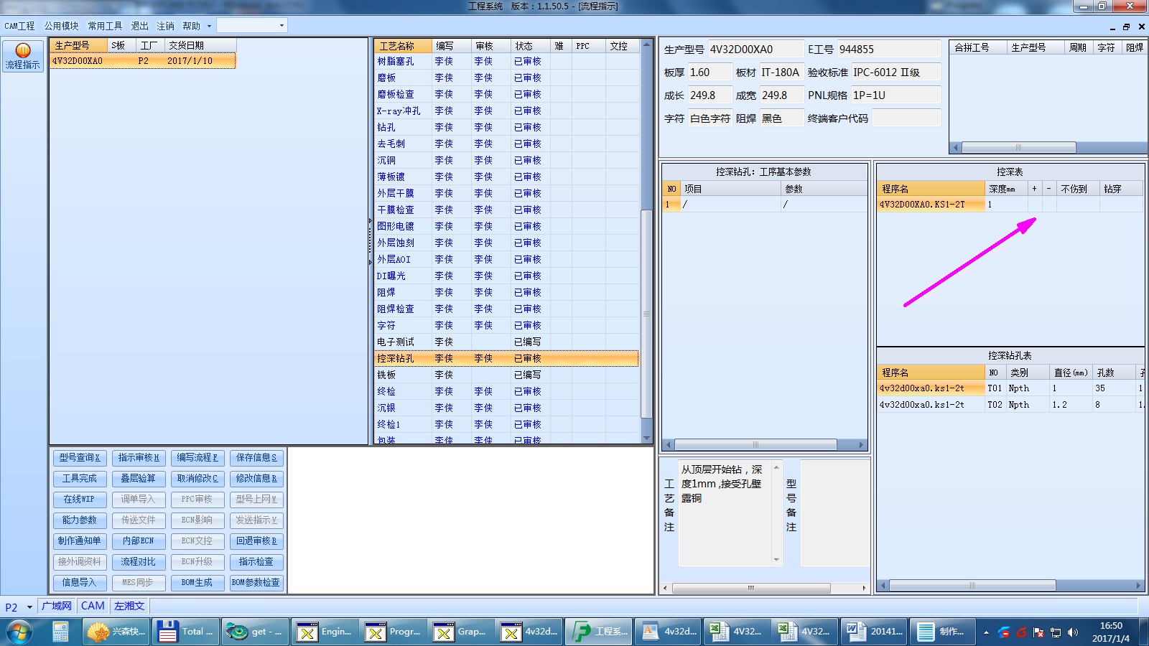Click the 工艺名称 column header
The width and height of the screenshot is (1149, 646).
click(x=403, y=46)
